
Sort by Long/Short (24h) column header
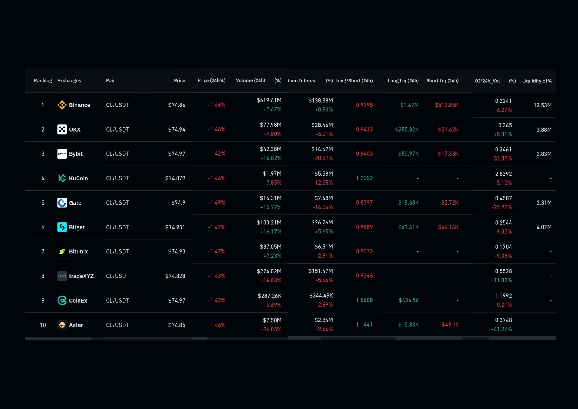354,81
